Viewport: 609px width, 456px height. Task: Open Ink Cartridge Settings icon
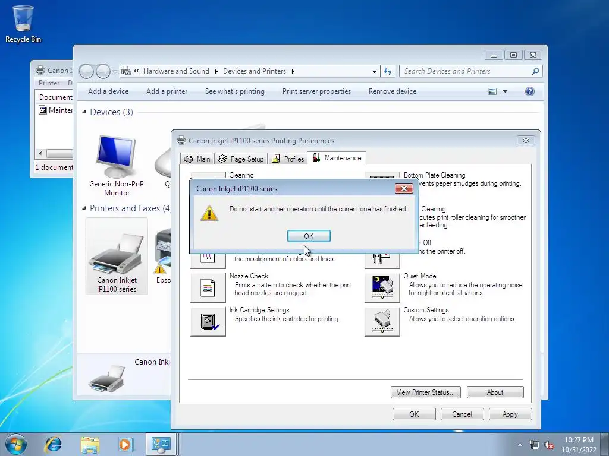pos(208,321)
